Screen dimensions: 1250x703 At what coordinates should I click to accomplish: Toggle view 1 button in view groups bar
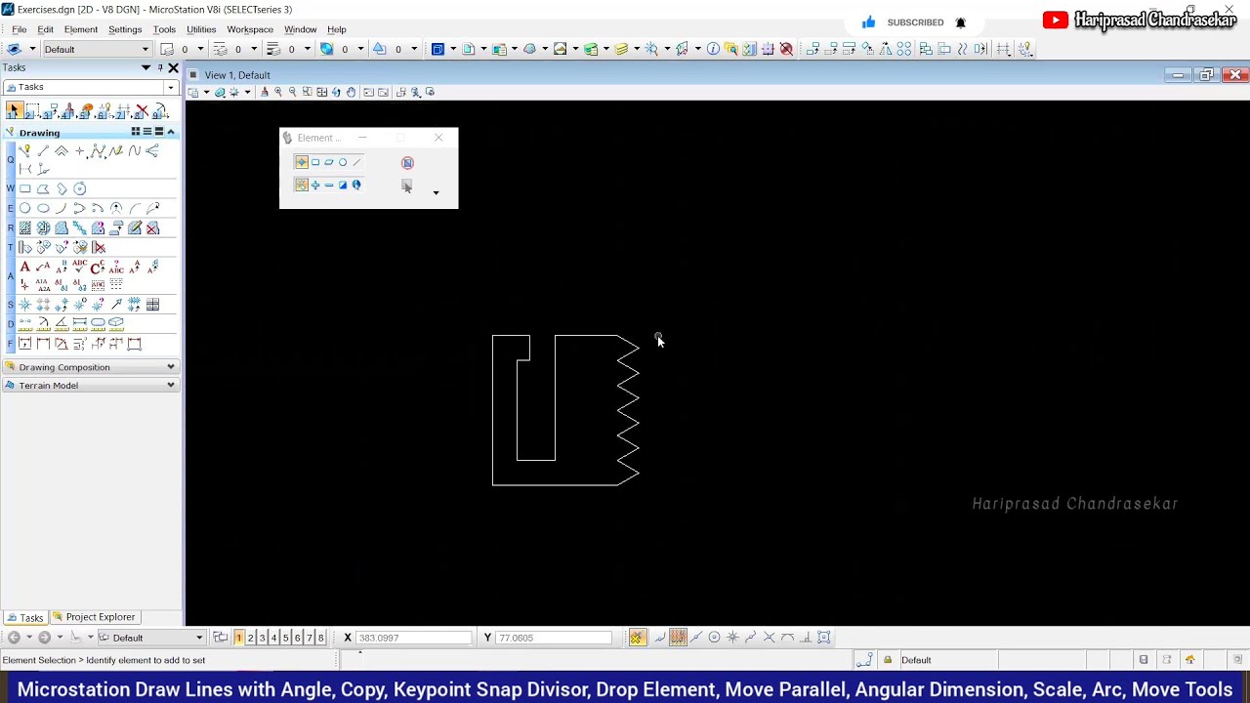click(238, 638)
